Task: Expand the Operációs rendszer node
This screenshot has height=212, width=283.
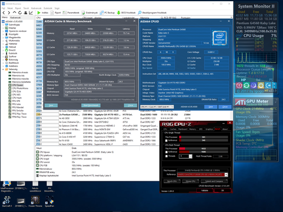Action: pyautogui.click(x=3, y=31)
